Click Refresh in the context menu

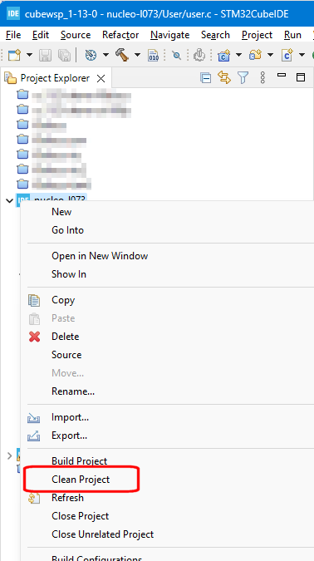(x=67, y=498)
